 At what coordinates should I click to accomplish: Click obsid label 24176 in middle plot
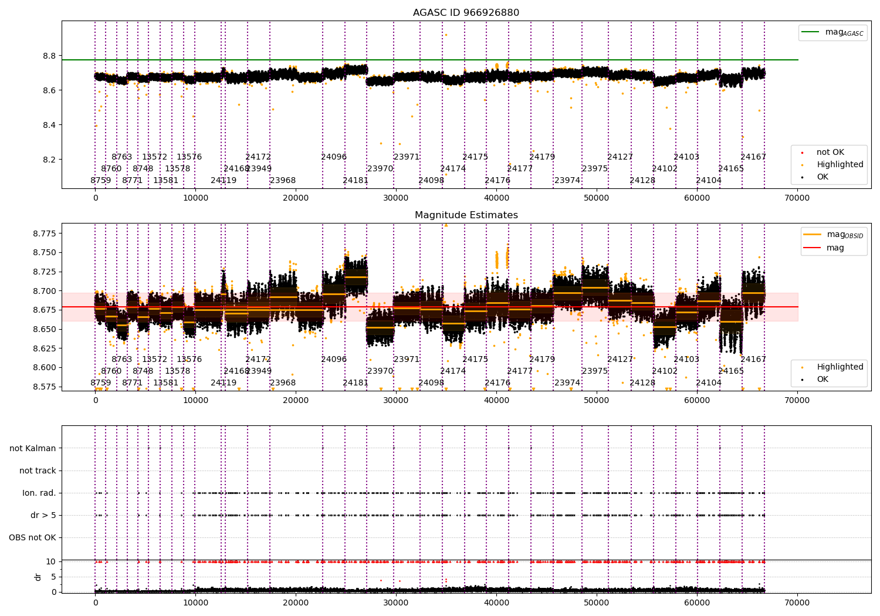click(x=497, y=383)
